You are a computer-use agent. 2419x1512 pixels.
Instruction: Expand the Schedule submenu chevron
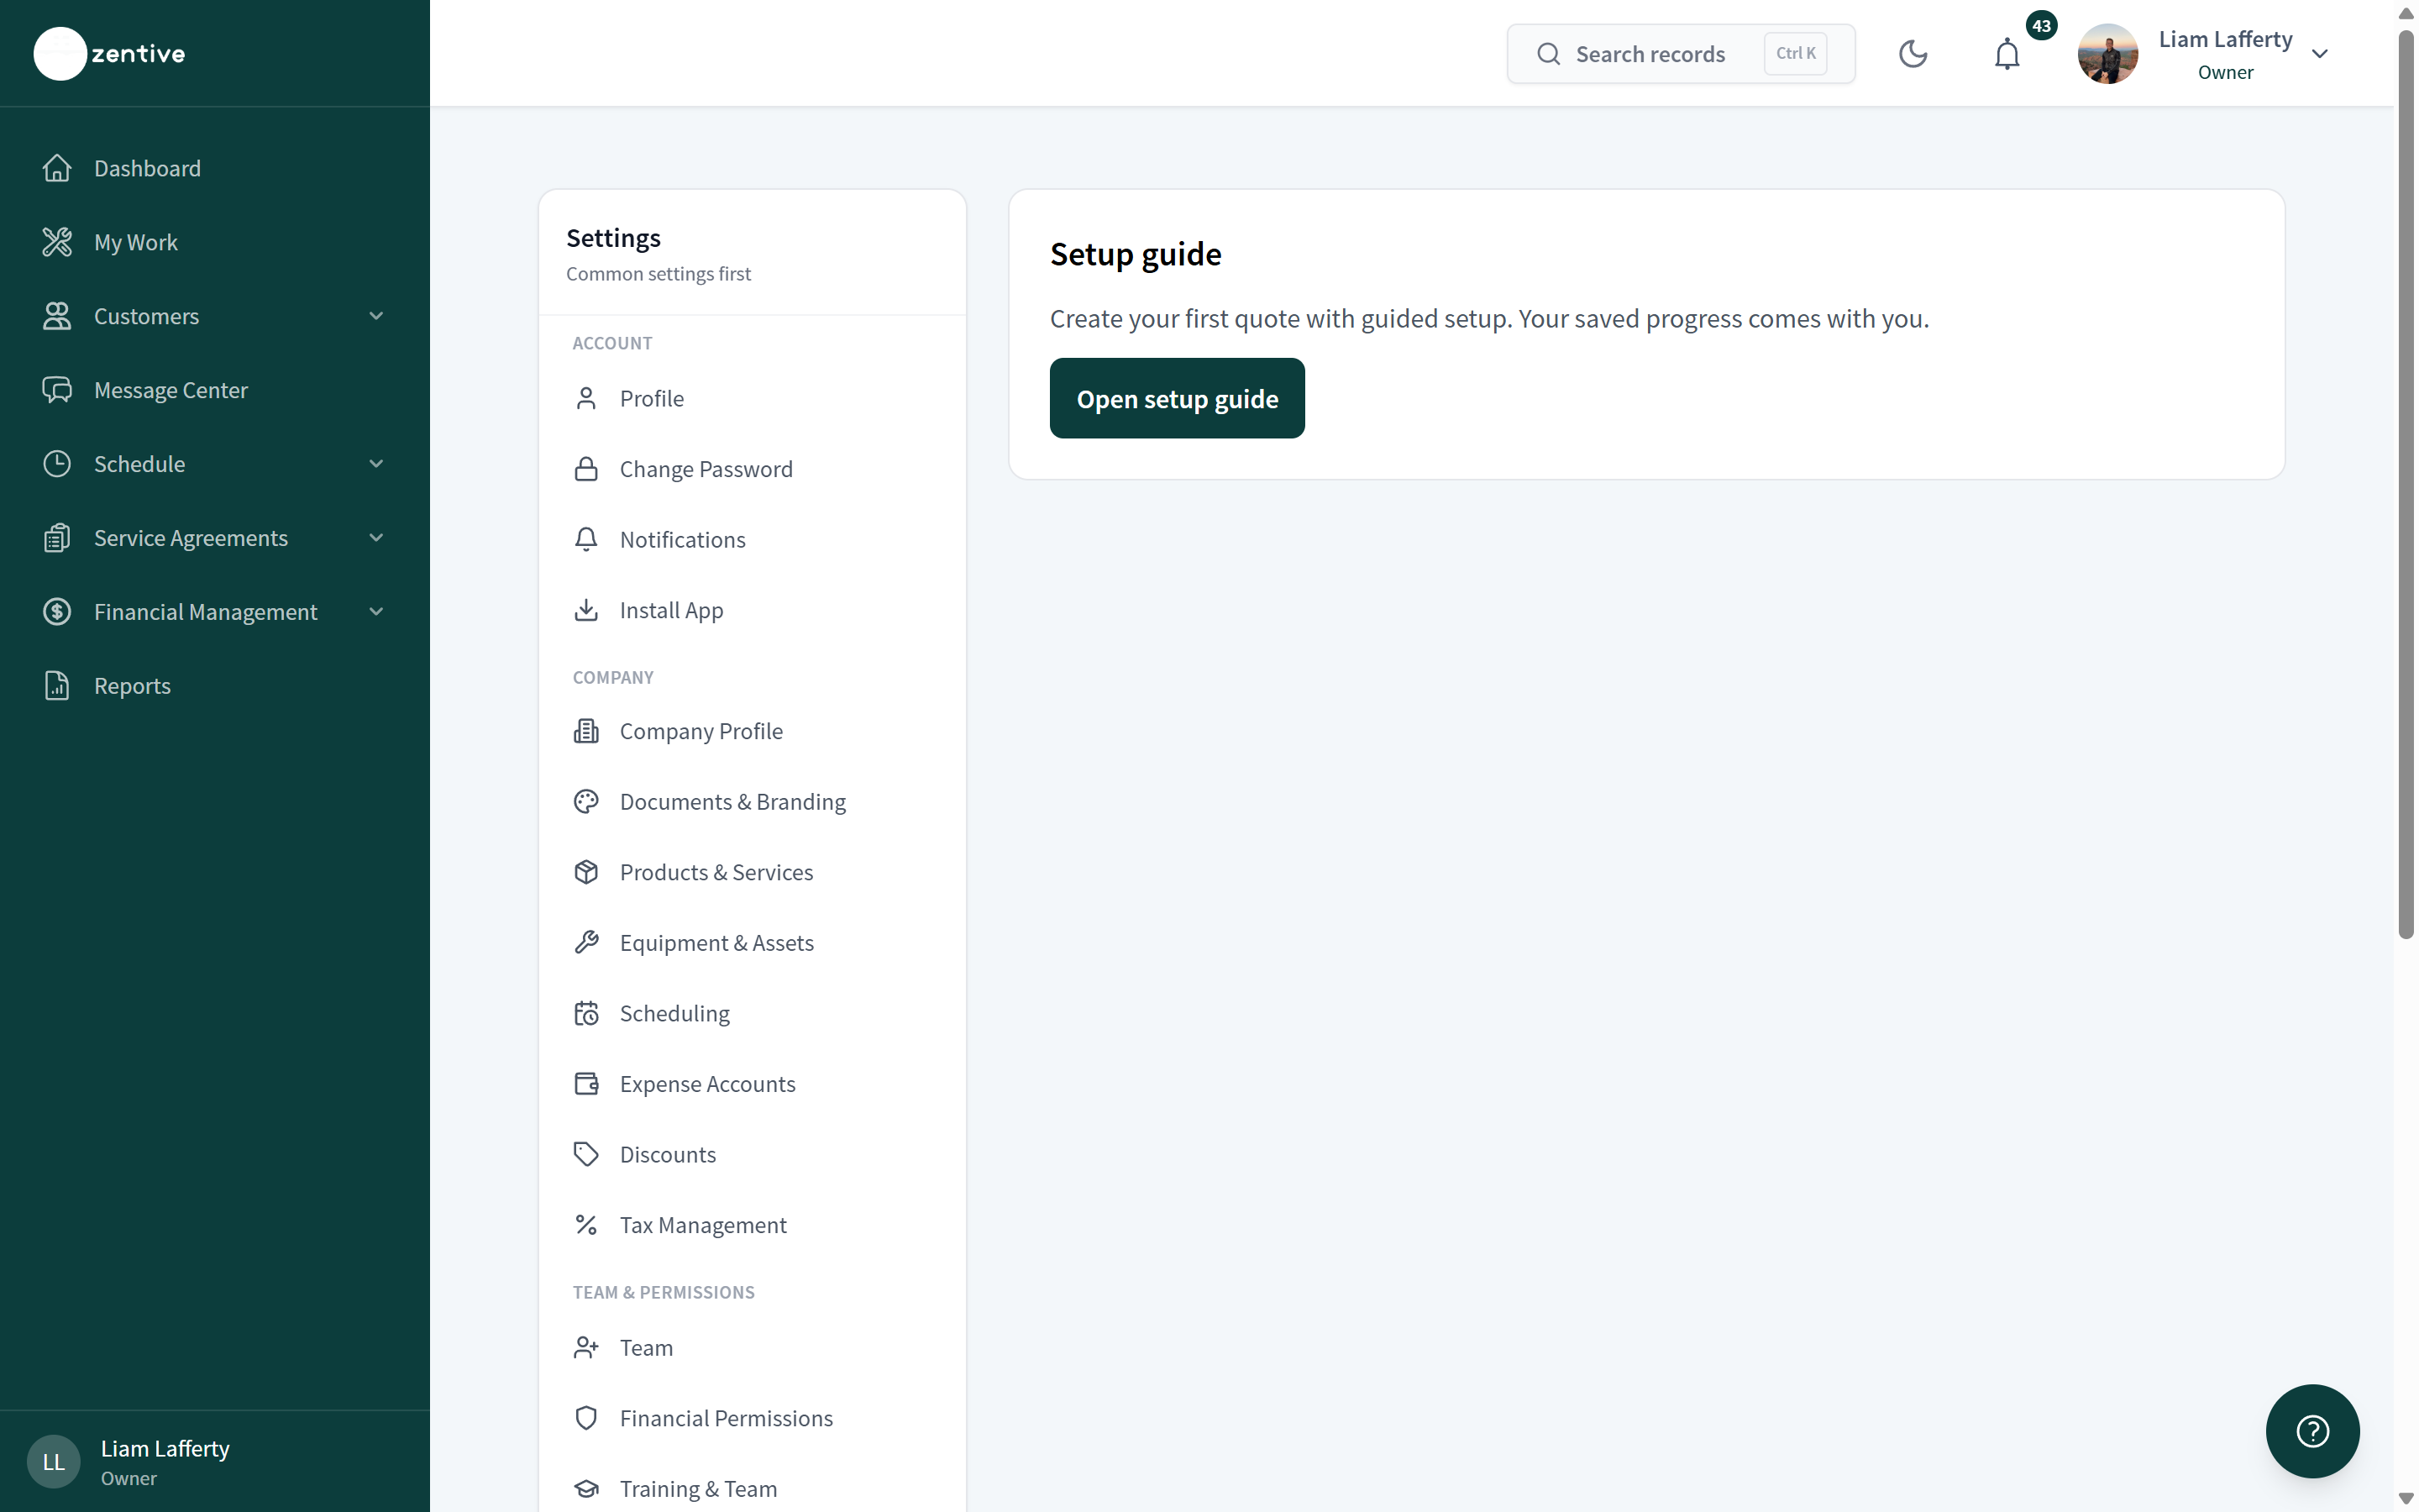pos(377,464)
